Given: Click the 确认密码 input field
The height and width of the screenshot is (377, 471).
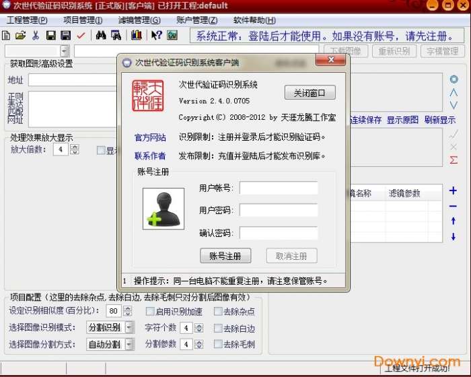Looking at the screenshot, I should click(279, 234).
